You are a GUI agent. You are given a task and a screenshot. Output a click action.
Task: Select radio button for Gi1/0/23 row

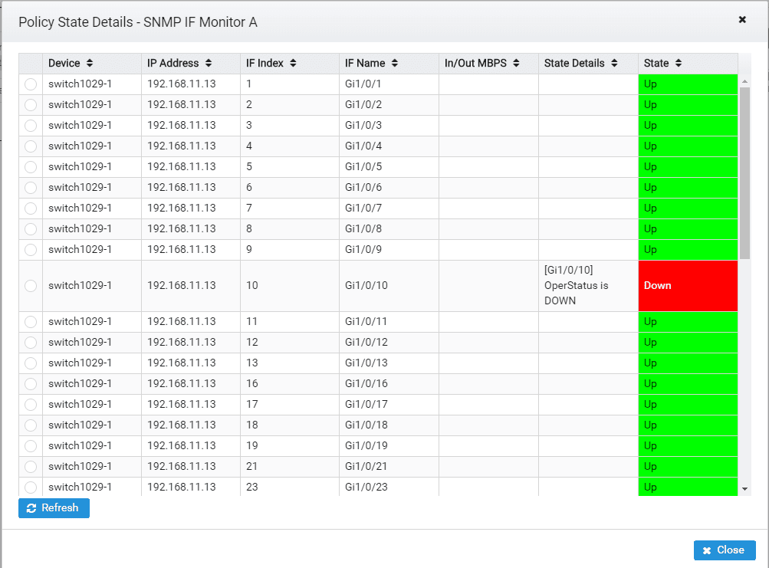(x=31, y=487)
